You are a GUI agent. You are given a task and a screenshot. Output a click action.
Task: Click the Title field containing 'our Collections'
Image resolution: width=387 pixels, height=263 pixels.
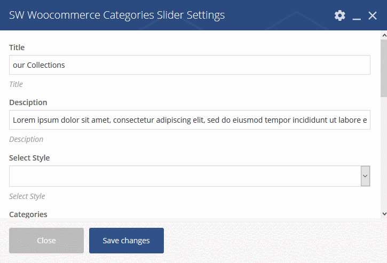coord(189,65)
